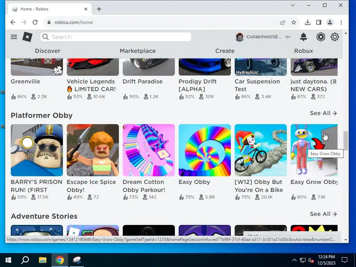Open the Platformer Obby section heading

pyautogui.click(x=42, y=115)
